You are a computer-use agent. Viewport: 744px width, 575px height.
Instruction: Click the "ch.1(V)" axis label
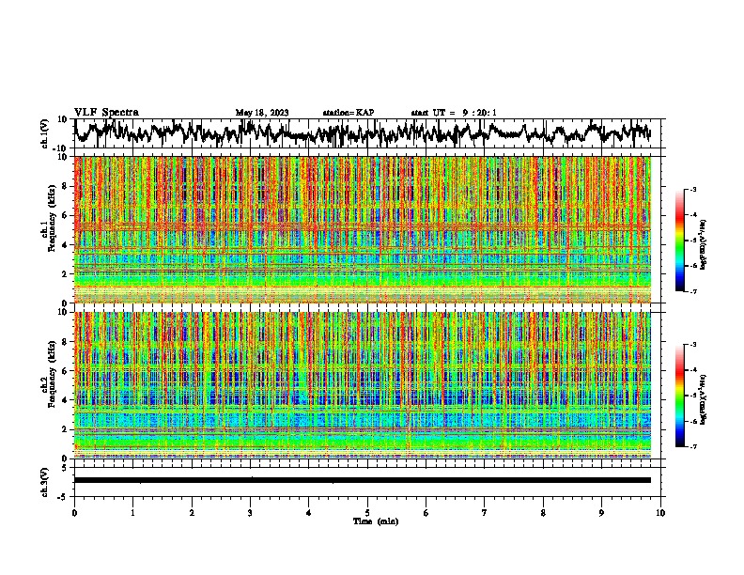(x=45, y=133)
